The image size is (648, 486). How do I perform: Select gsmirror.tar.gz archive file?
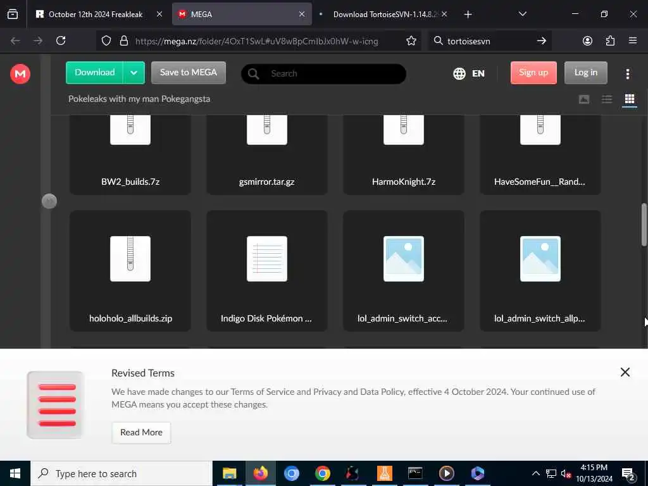pos(267,154)
